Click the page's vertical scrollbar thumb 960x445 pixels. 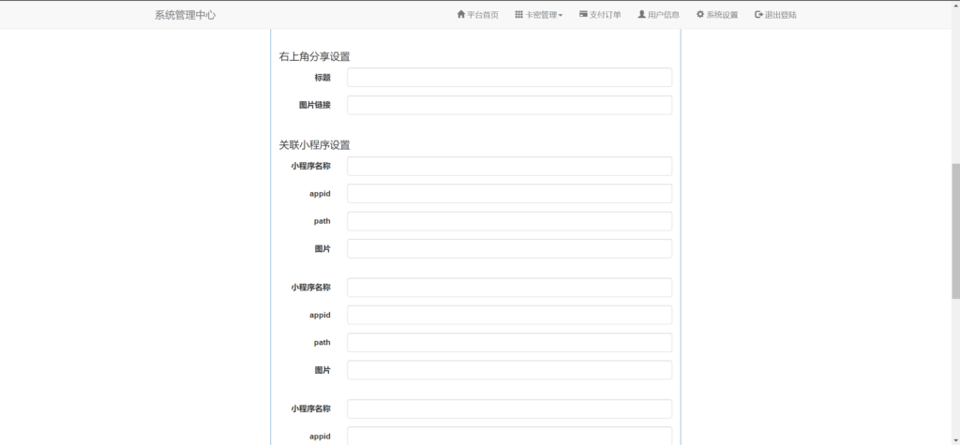[955, 230]
